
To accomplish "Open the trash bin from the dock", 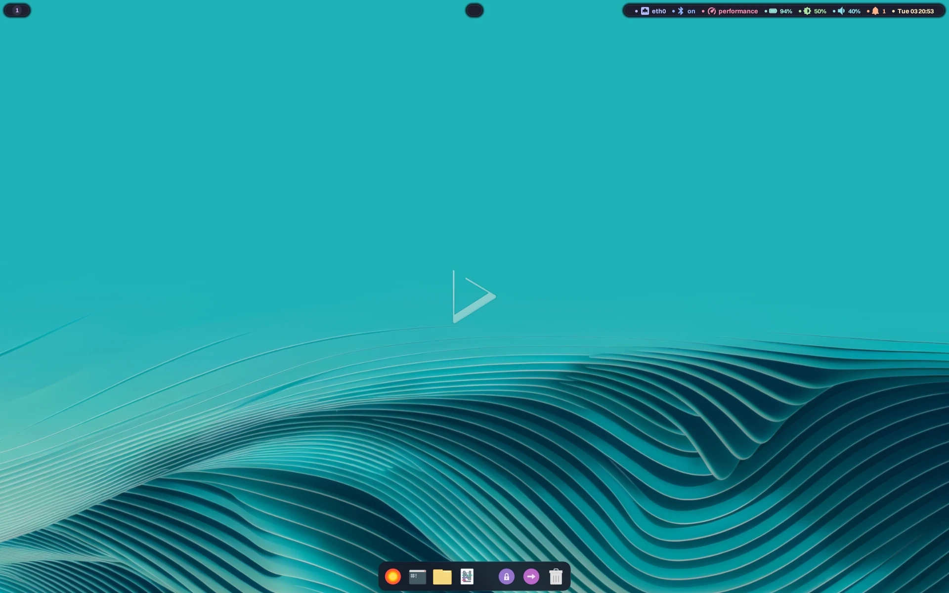I will click(556, 576).
